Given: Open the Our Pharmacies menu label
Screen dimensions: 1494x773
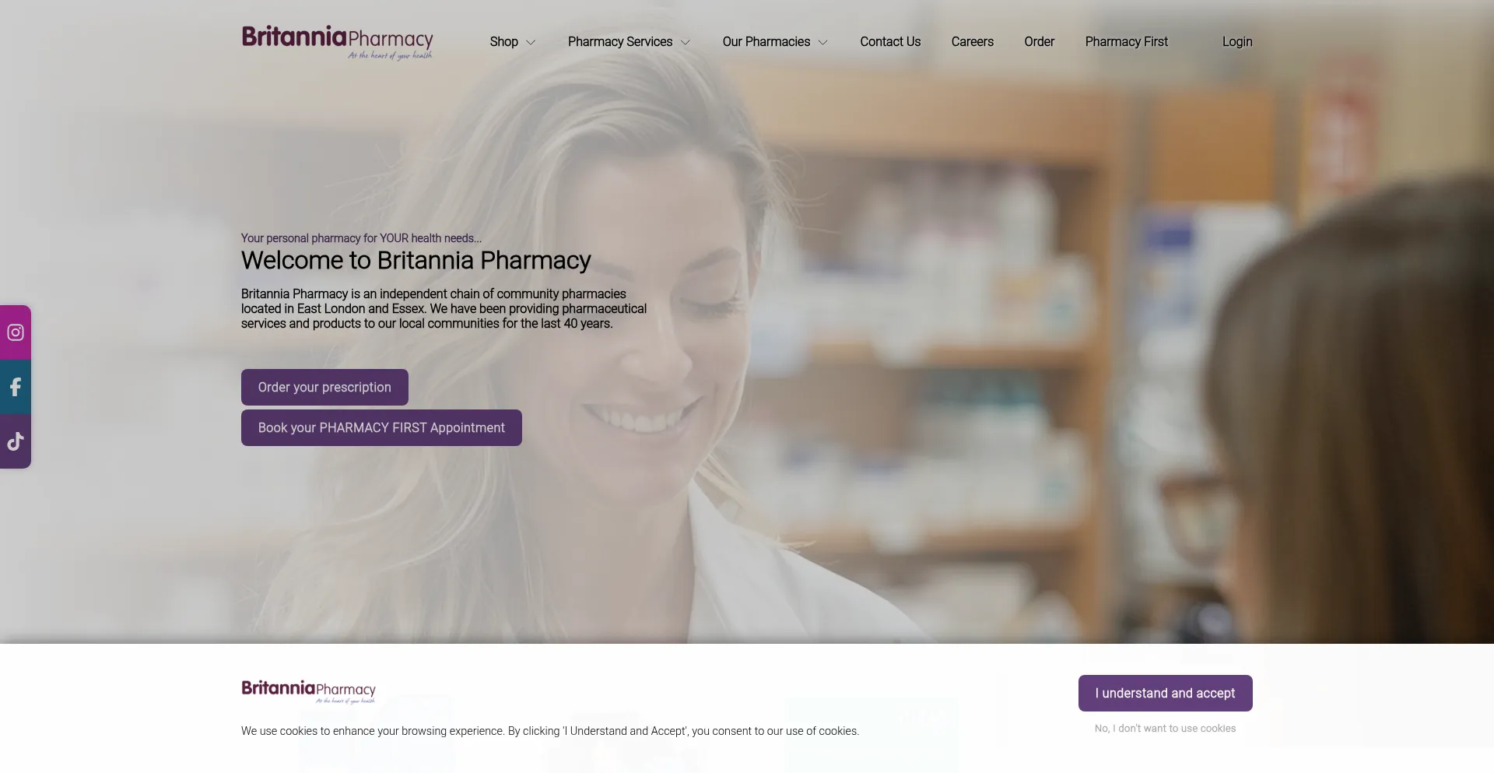Looking at the screenshot, I should [x=766, y=41].
